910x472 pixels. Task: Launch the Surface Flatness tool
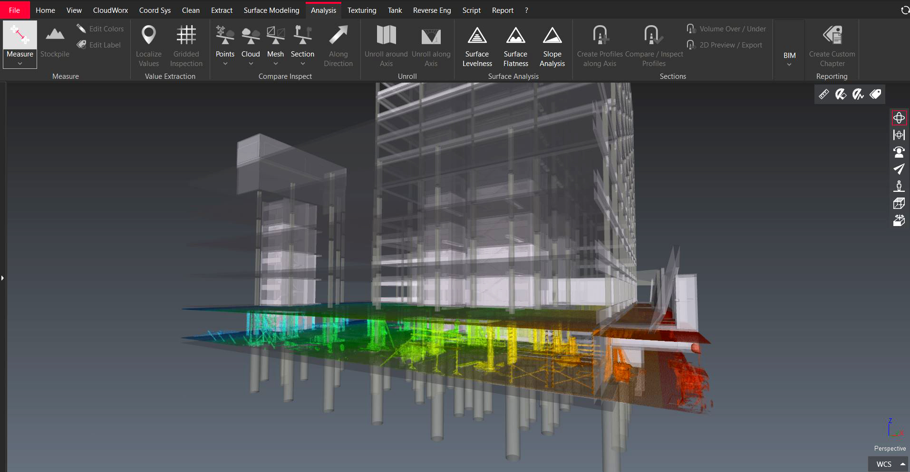coord(515,47)
